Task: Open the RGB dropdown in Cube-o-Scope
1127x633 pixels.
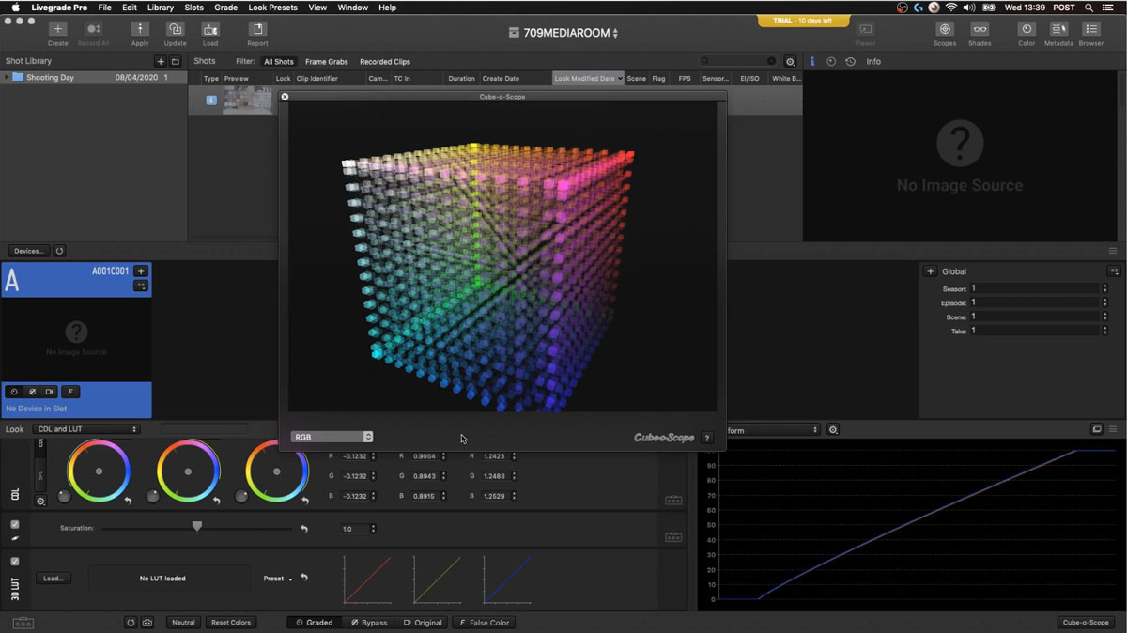Action: click(x=332, y=437)
